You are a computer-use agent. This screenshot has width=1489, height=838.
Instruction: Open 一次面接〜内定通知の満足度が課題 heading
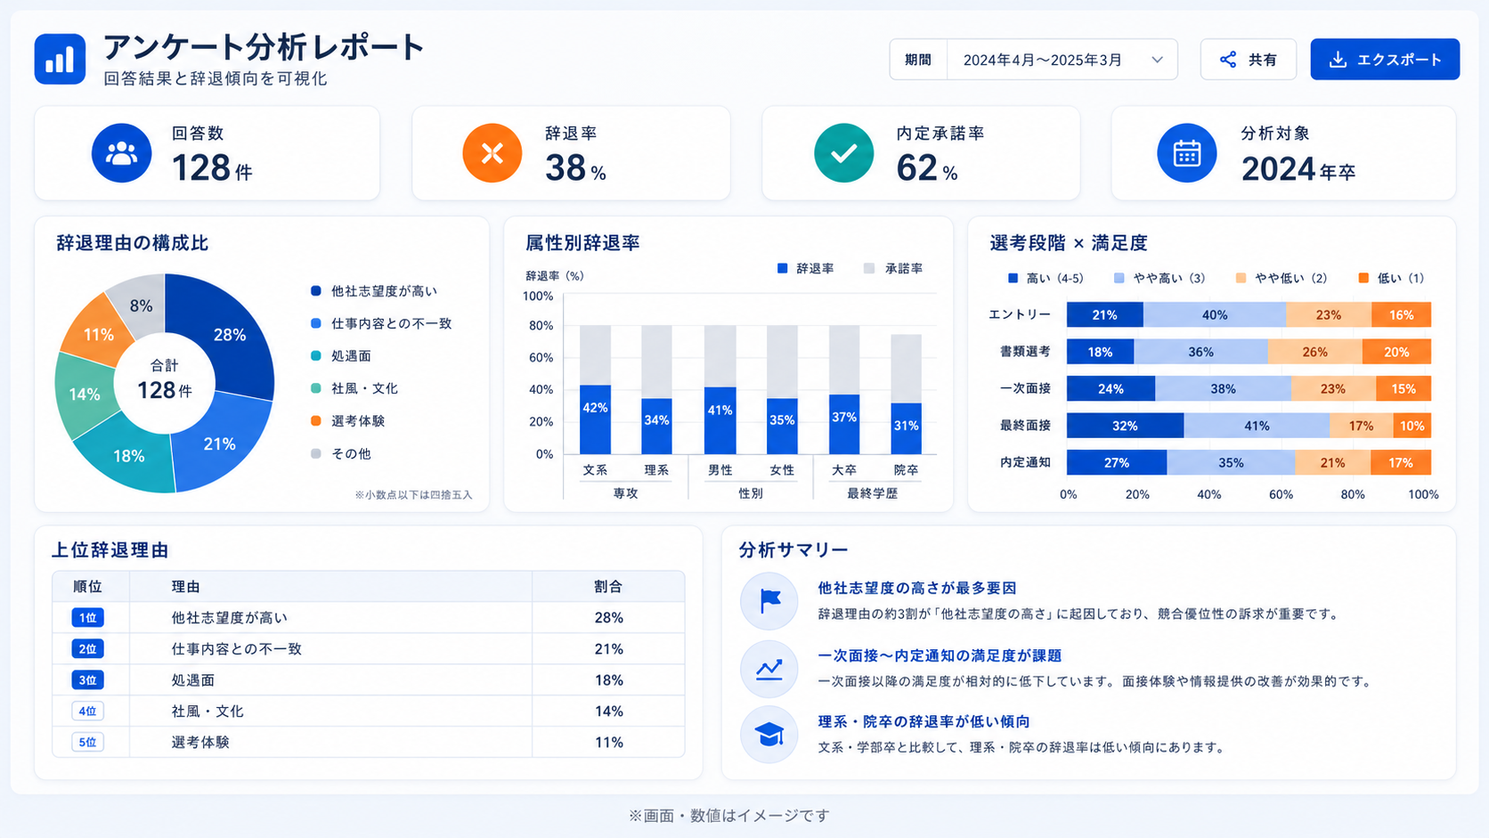click(940, 655)
